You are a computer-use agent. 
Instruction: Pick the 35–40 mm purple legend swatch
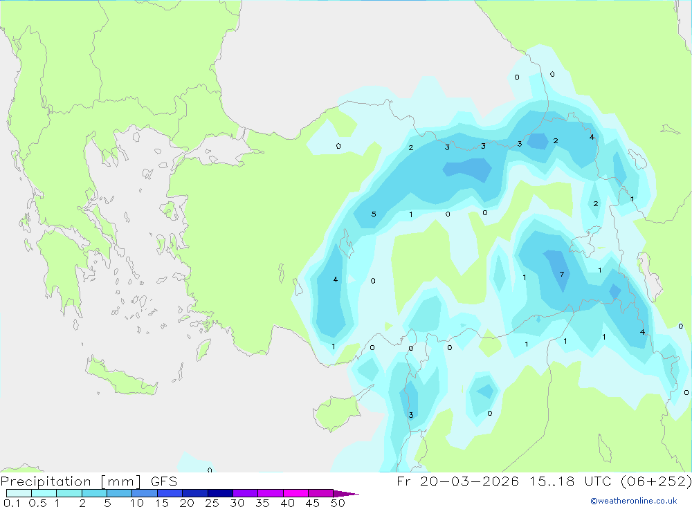270,493
